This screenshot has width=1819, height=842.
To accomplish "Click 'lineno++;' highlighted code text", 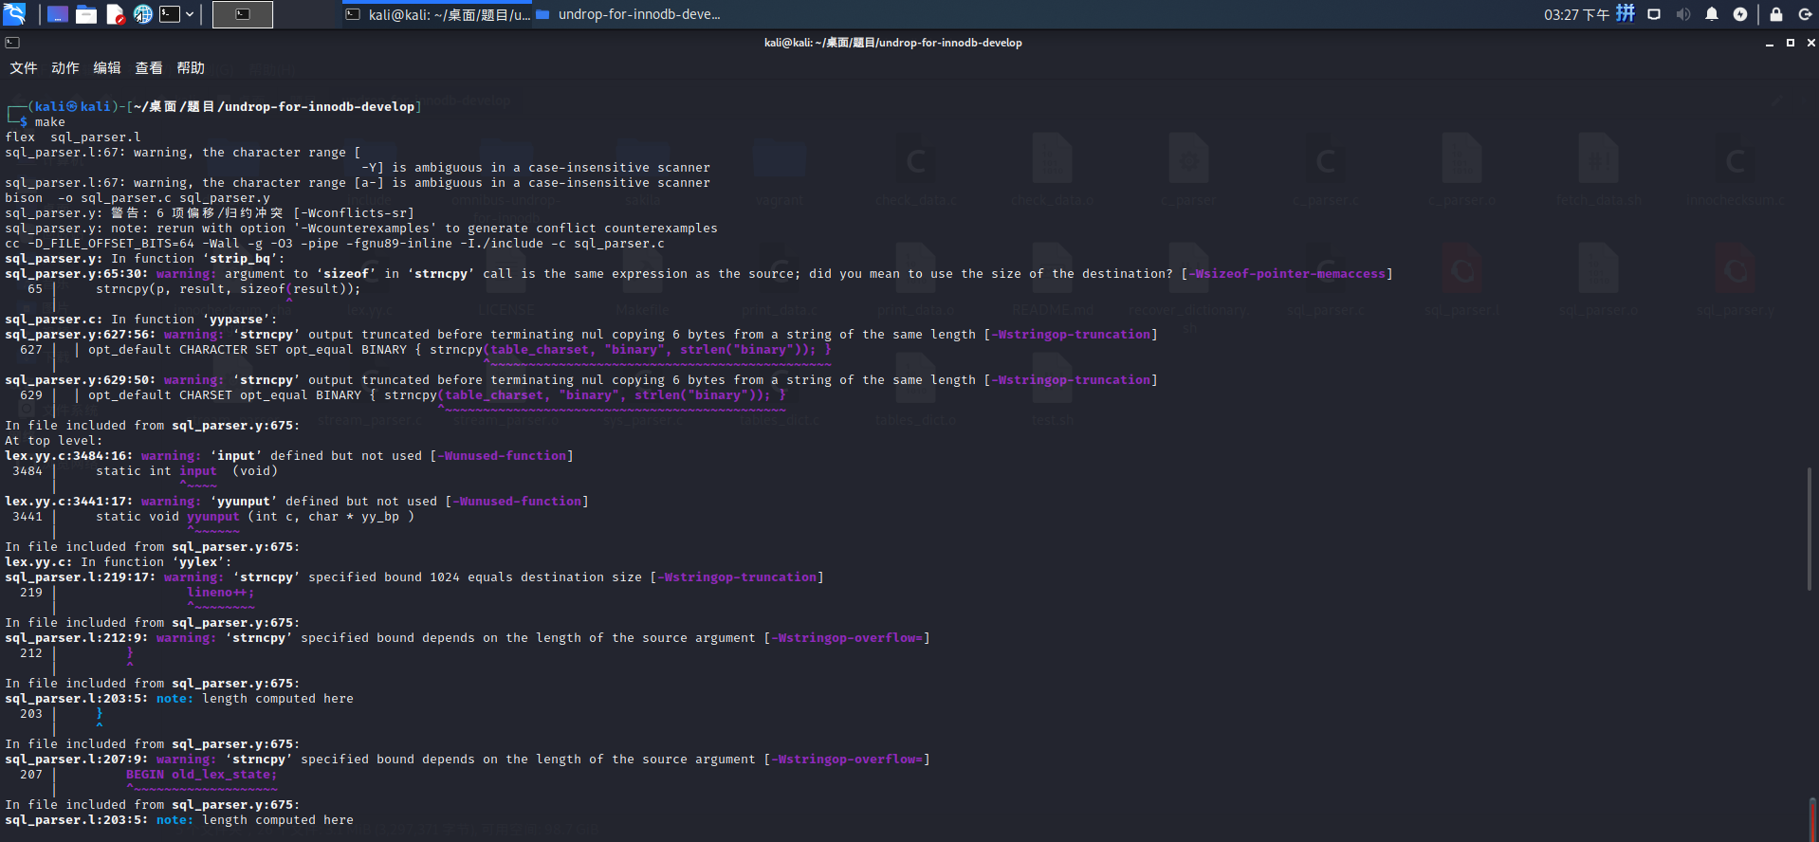I will click(221, 593).
